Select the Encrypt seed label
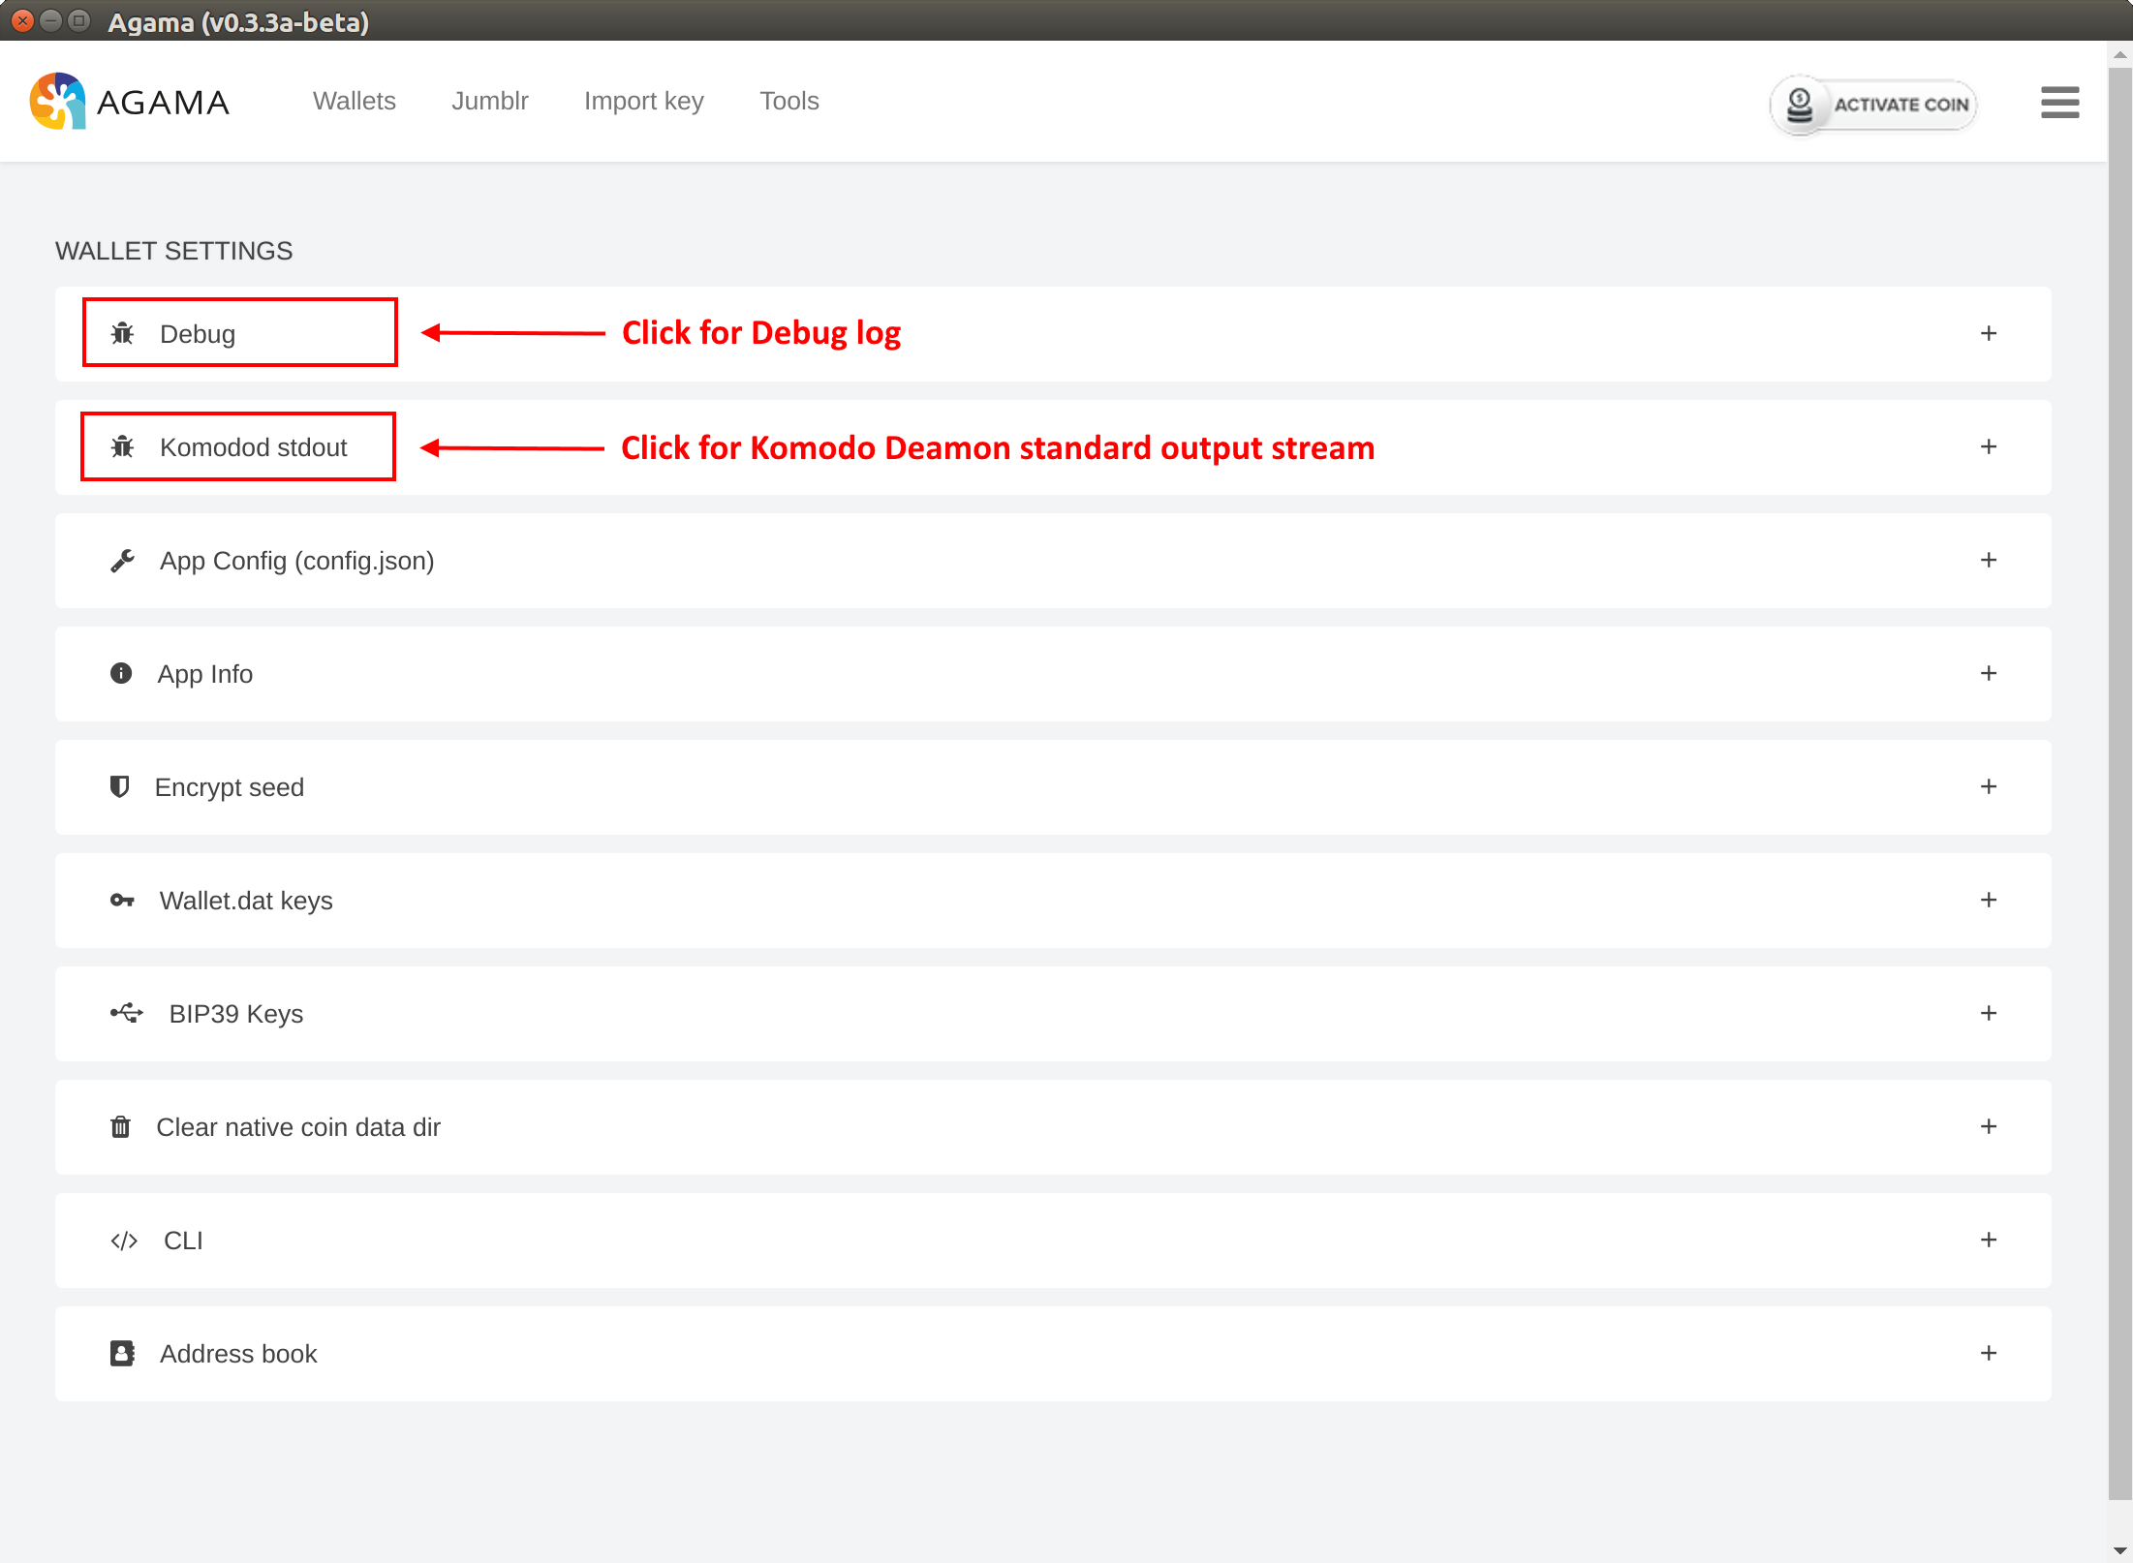This screenshot has width=2133, height=1563. (x=230, y=788)
